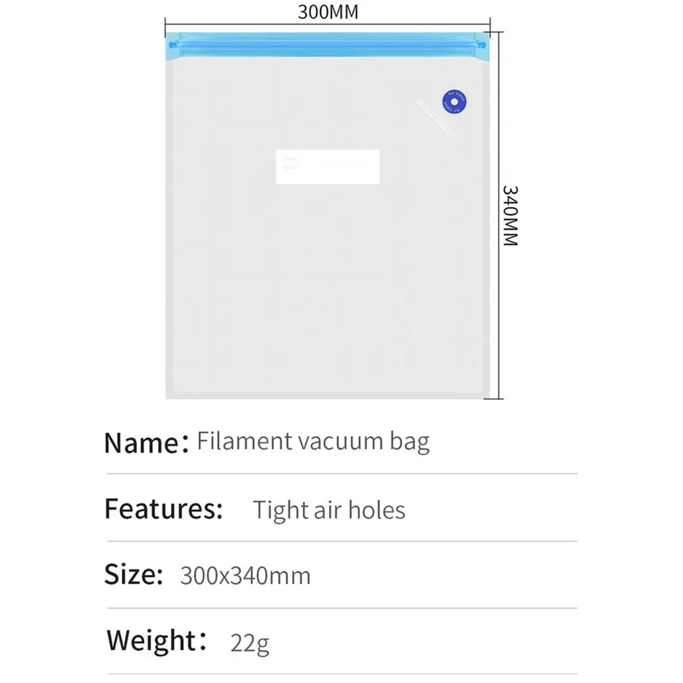Screen dimensions: 683x683
Task: Select the "Name:" heading
Action: 145,443
